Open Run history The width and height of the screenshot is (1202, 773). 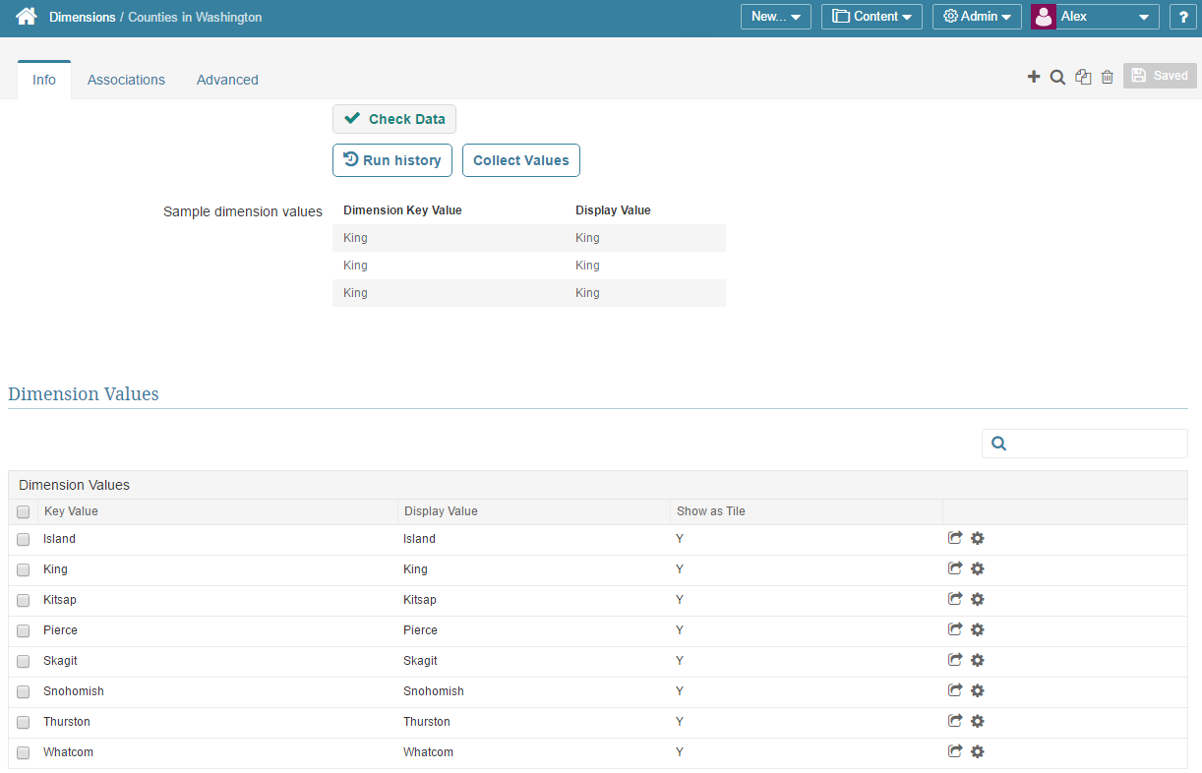[391, 159]
